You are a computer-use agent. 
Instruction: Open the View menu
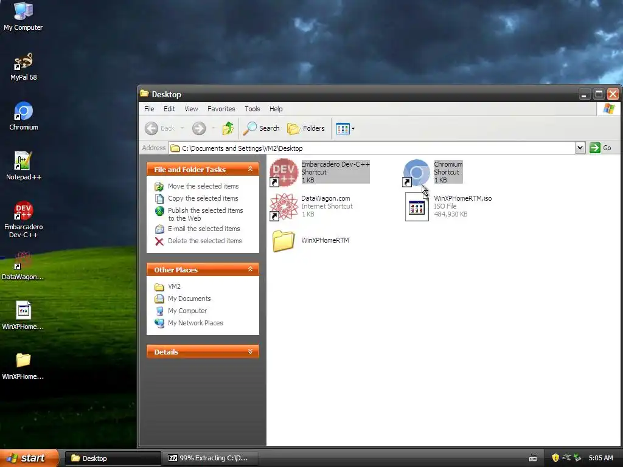click(191, 109)
